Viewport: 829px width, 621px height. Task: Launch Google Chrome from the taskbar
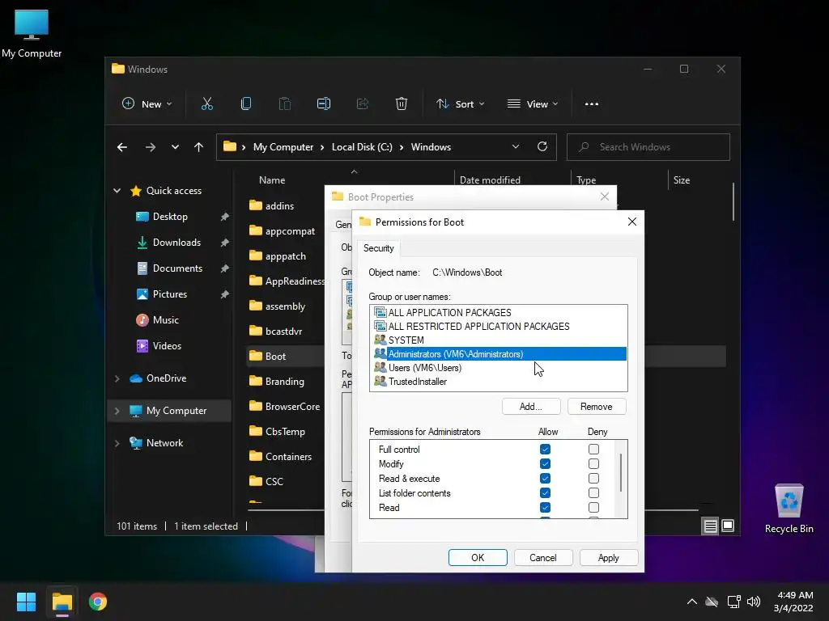[x=98, y=602]
